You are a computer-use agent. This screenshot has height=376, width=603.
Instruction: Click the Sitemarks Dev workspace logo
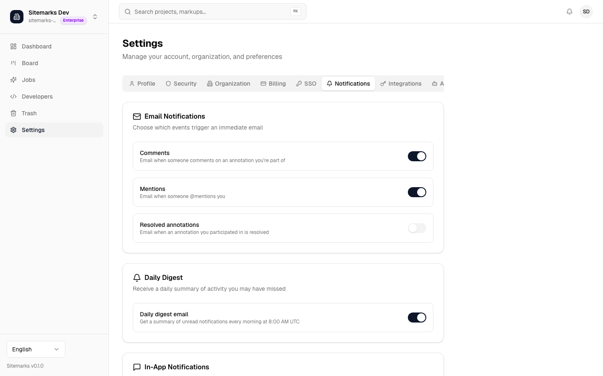coord(17,17)
